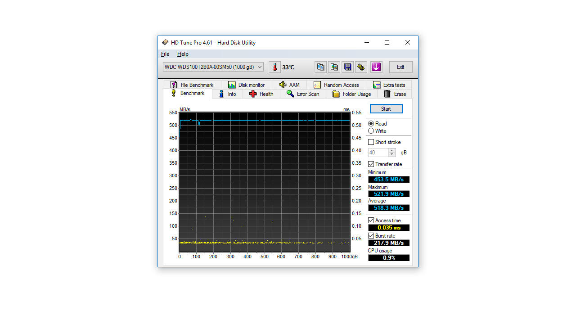576x324 pixels.
Task: Switch to the Random Access tab
Action: tap(337, 85)
